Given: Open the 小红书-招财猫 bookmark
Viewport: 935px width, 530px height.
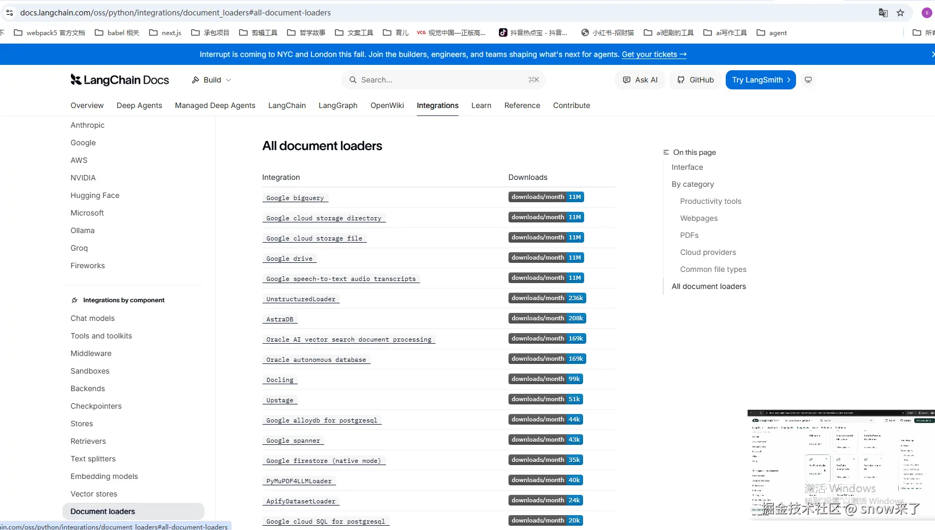Looking at the screenshot, I should pos(608,32).
